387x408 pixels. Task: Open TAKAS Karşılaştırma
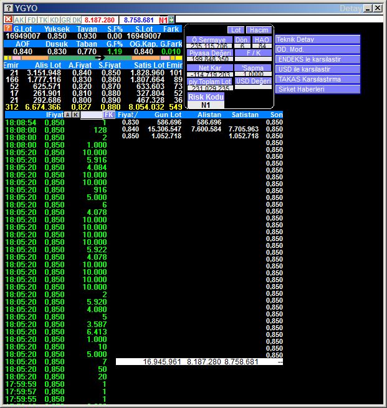318,79
